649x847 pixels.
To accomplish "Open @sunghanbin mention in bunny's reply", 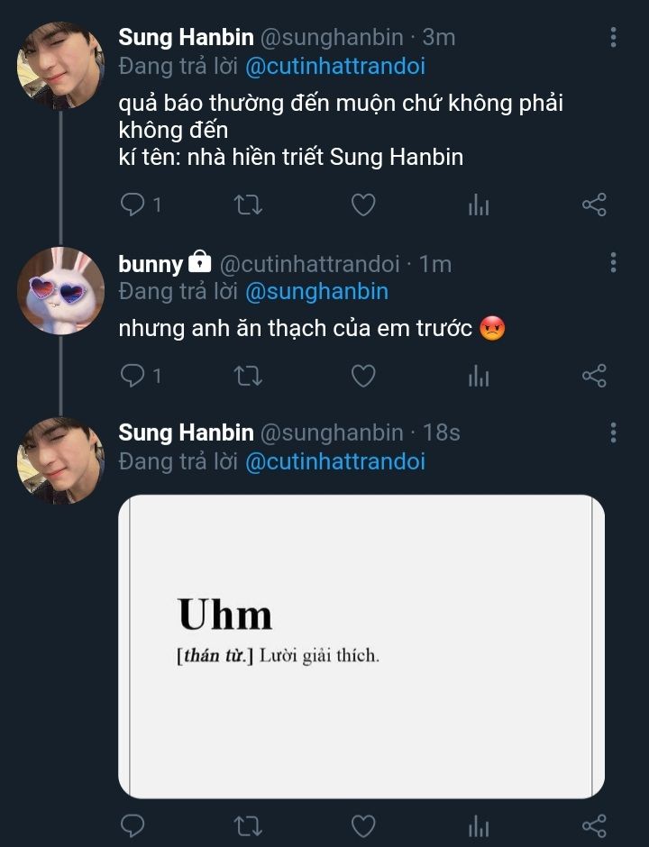I will point(316,291).
